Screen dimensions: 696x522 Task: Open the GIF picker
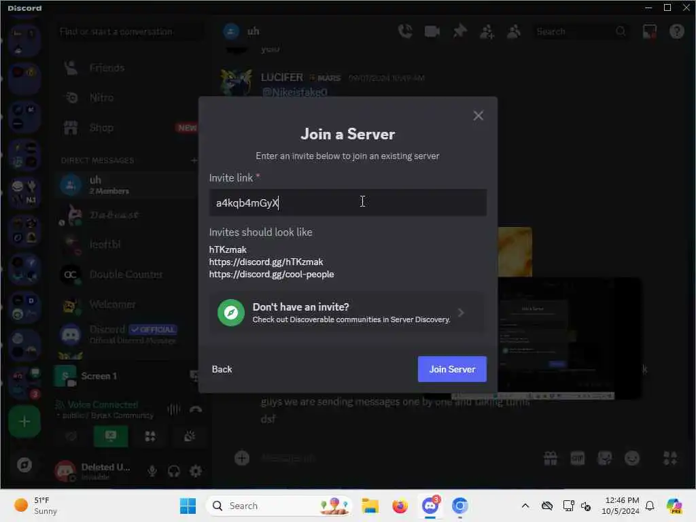click(x=578, y=458)
